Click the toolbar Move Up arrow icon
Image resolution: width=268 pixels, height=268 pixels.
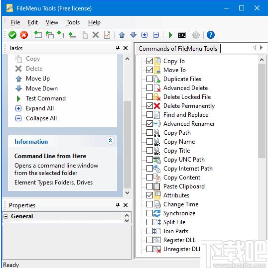tap(122, 35)
